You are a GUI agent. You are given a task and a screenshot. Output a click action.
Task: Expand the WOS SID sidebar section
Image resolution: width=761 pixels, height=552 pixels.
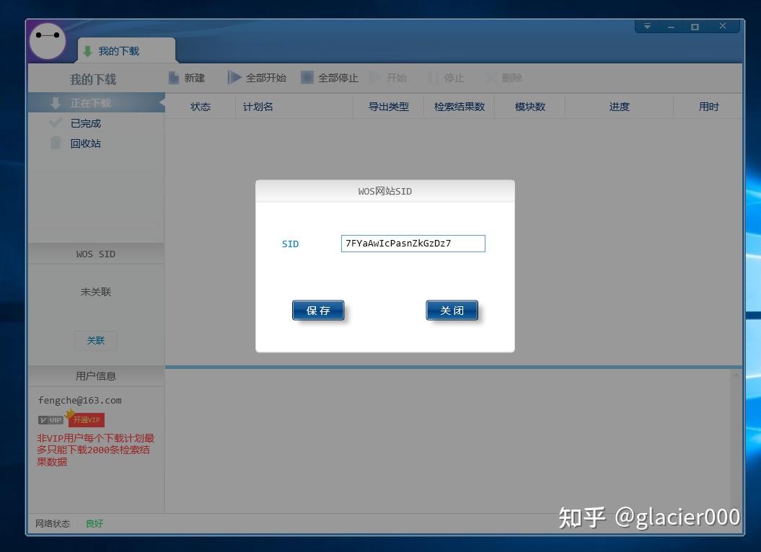(95, 254)
